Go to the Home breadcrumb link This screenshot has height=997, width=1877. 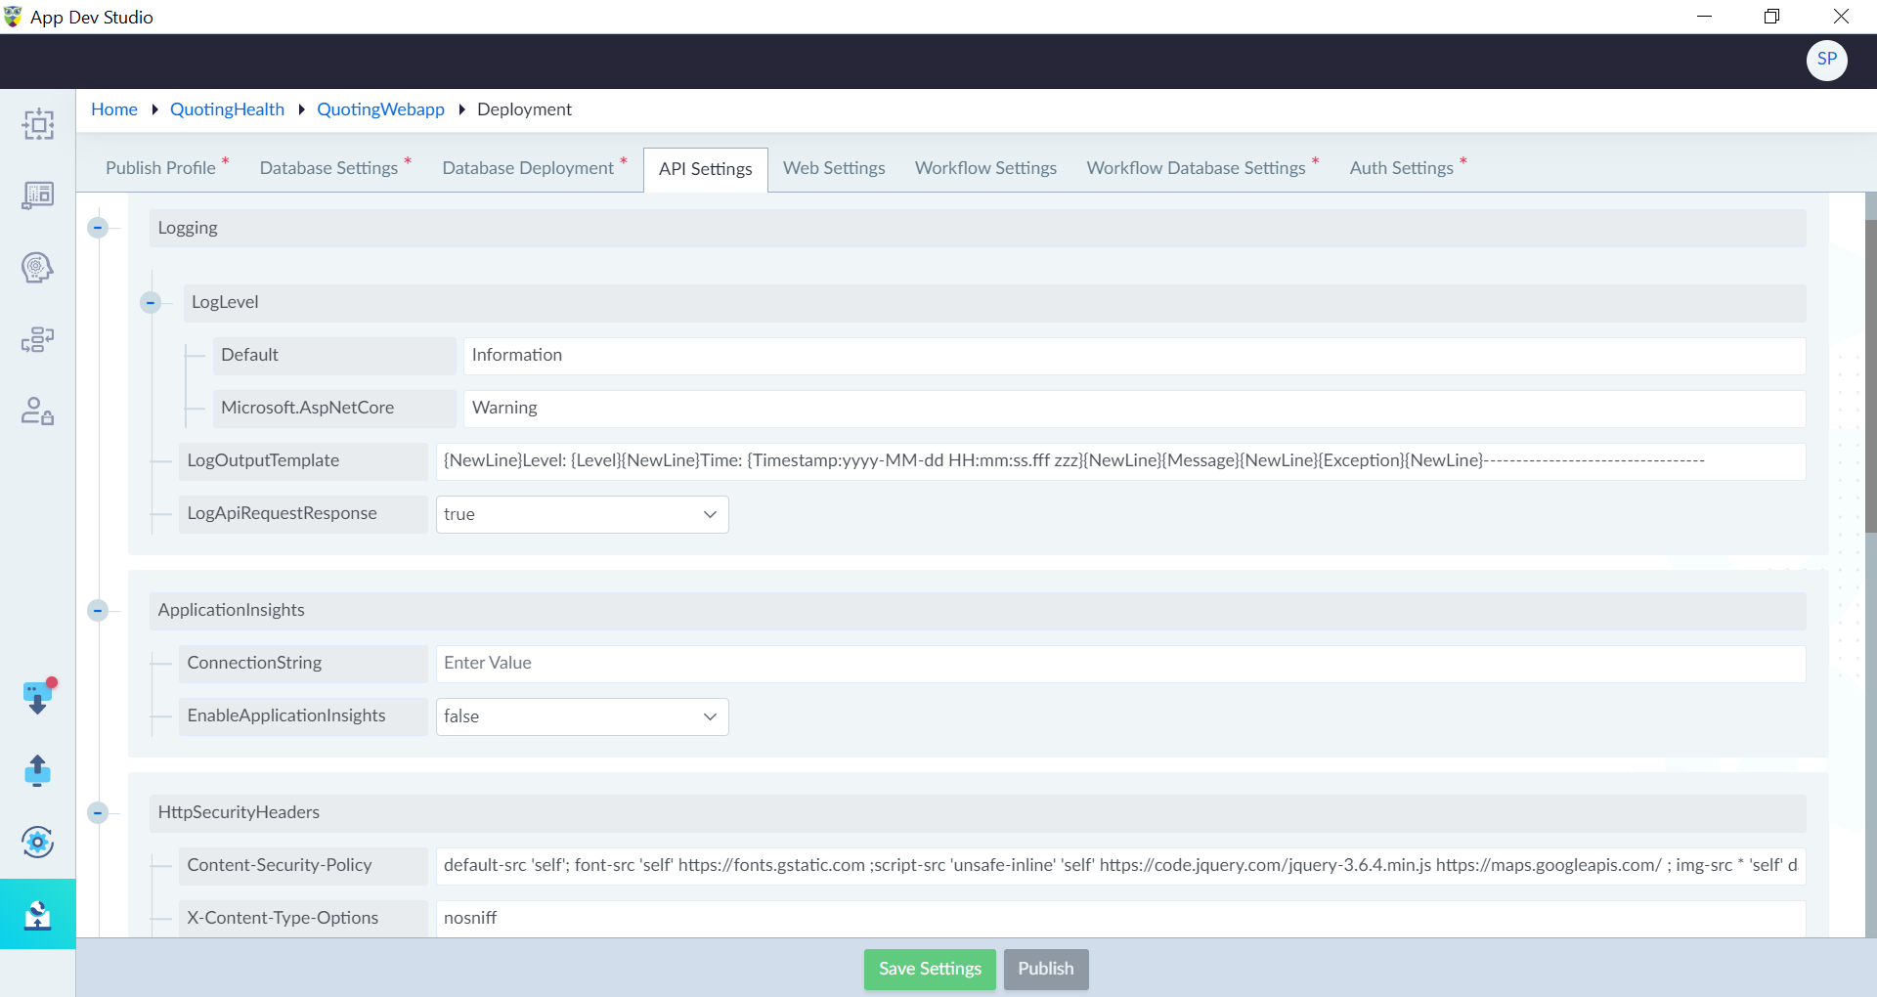pyautogui.click(x=114, y=109)
